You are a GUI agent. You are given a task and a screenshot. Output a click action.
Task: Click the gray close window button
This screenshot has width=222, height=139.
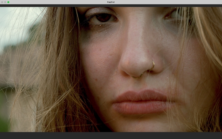pyautogui.click(x=2, y=2)
